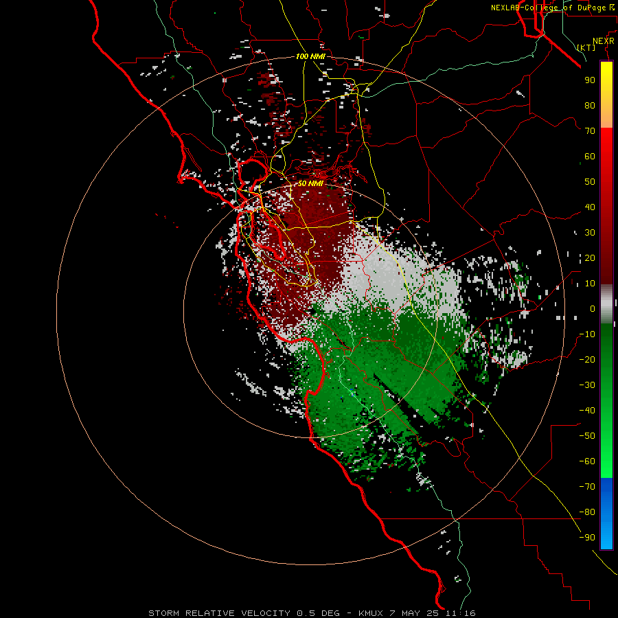This screenshot has width=618, height=618.
Task: Click the "-80" value on velocity scale
Action: [587, 512]
